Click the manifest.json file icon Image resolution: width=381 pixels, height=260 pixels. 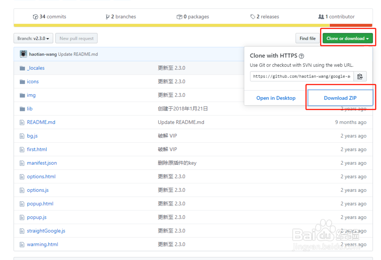(x=22, y=163)
